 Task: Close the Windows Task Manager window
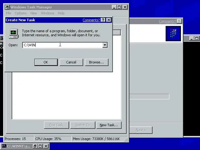click(x=125, y=7)
